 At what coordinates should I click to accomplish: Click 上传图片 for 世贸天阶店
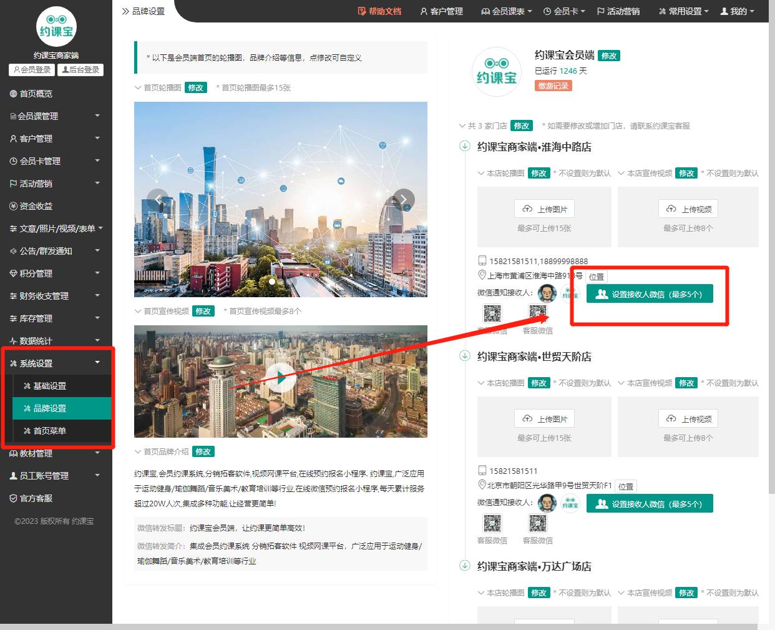(545, 418)
